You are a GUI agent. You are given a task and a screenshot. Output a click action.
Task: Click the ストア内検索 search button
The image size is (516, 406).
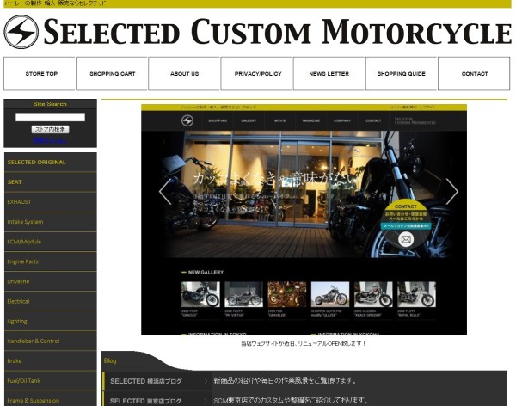50,129
